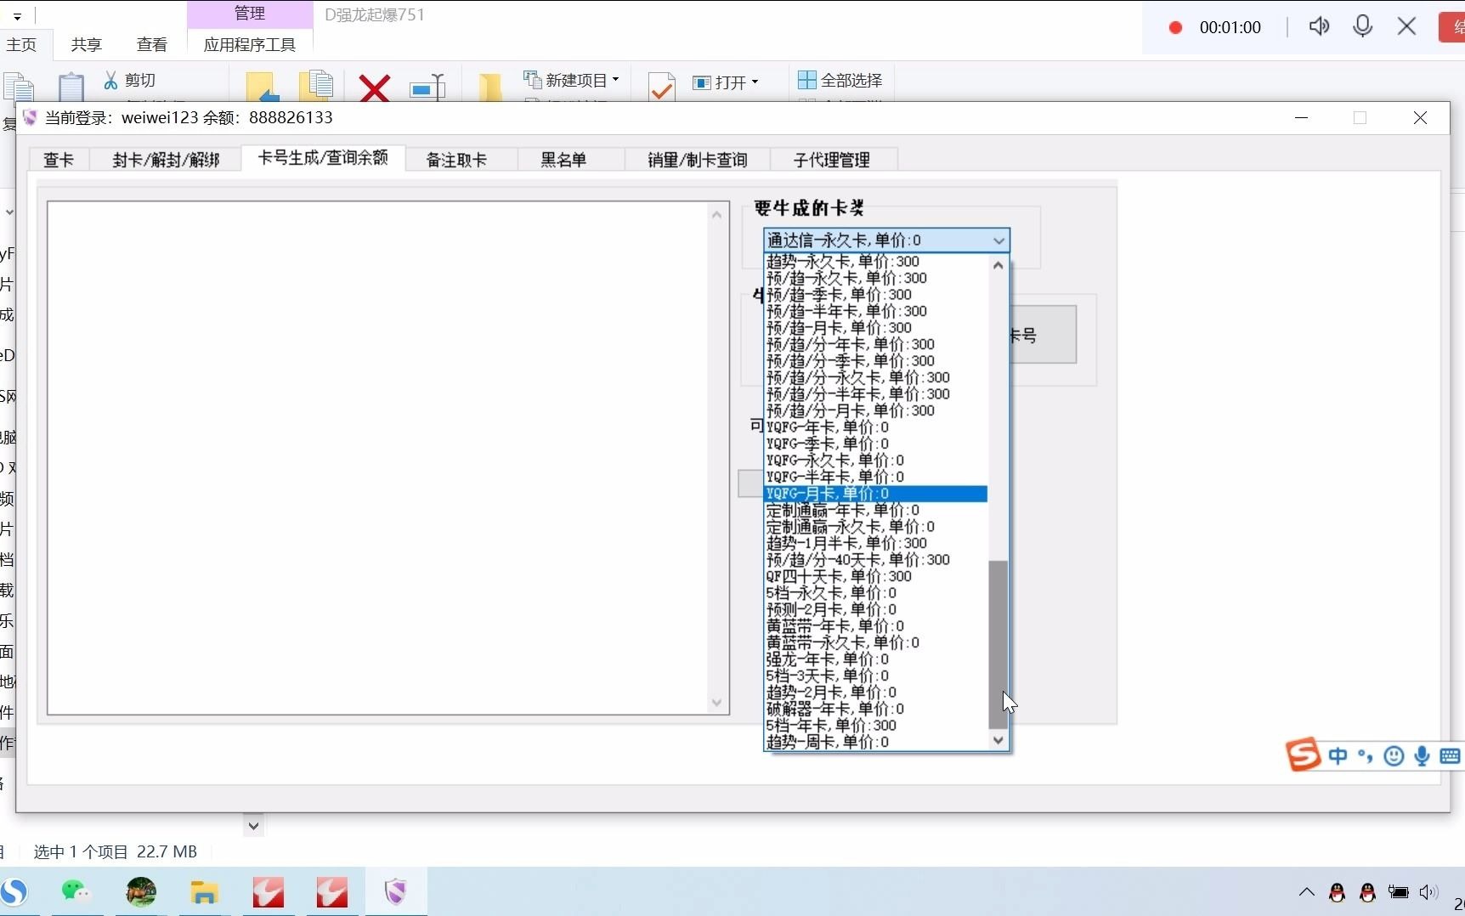1465x916 pixels.
Task: Select YQFG-季卡 option
Action: tap(875, 444)
